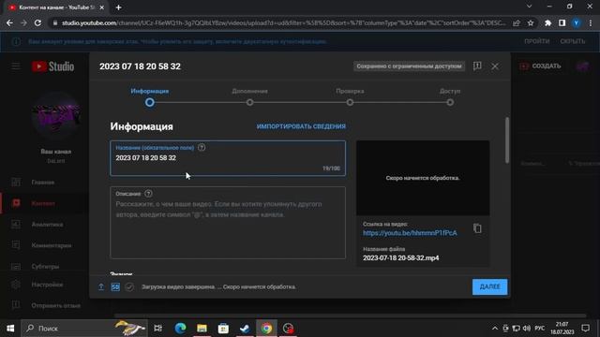
Task: Click the browser back arrow
Action: [9, 22]
